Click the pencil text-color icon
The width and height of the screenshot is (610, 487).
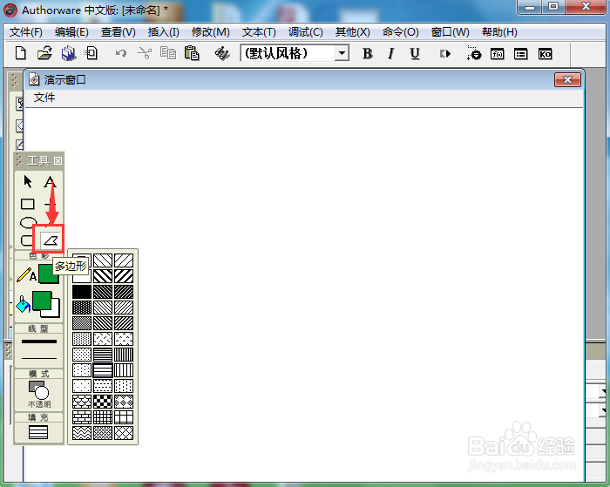pos(26,274)
